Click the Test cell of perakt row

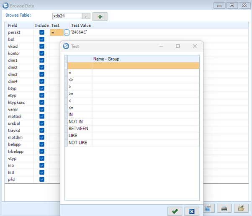coord(57,33)
